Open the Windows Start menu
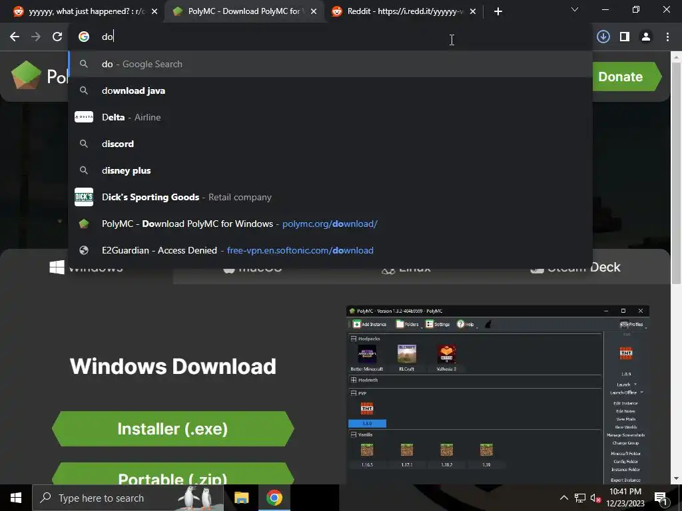 (x=16, y=498)
